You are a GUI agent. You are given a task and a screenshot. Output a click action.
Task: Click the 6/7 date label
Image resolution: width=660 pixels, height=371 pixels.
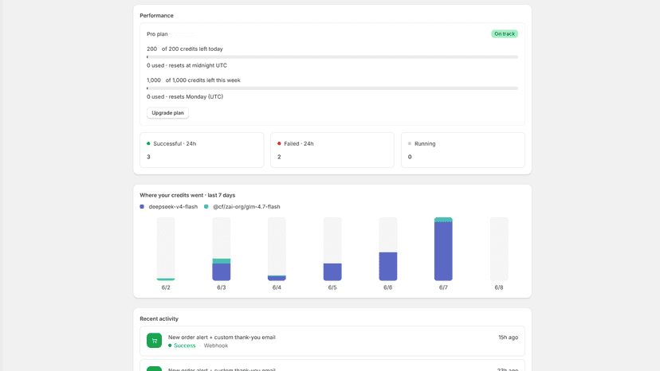[443, 287]
